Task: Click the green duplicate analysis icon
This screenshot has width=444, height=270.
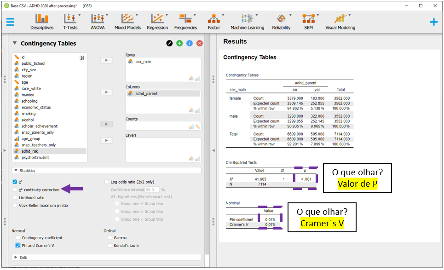Action: 179,43
